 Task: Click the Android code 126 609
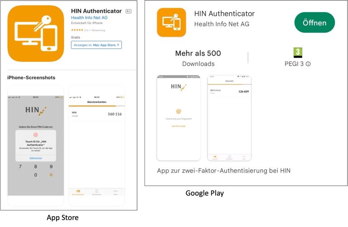(244, 92)
